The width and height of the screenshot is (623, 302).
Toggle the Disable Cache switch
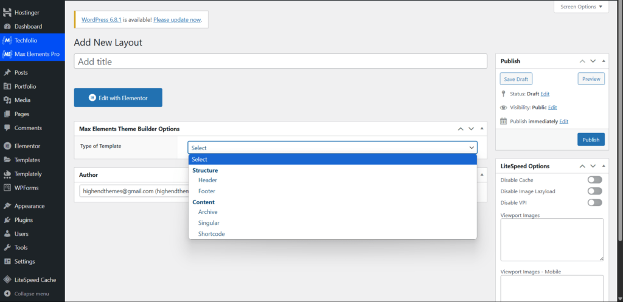click(595, 180)
